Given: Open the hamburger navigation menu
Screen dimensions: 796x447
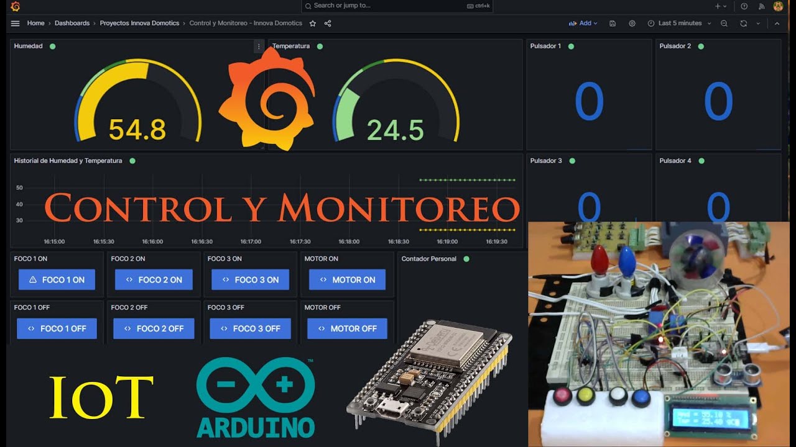Looking at the screenshot, I should [x=16, y=23].
